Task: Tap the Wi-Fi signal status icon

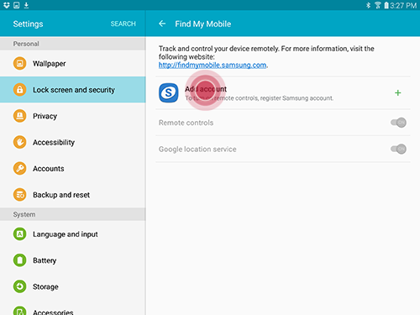Action: tap(378, 5)
